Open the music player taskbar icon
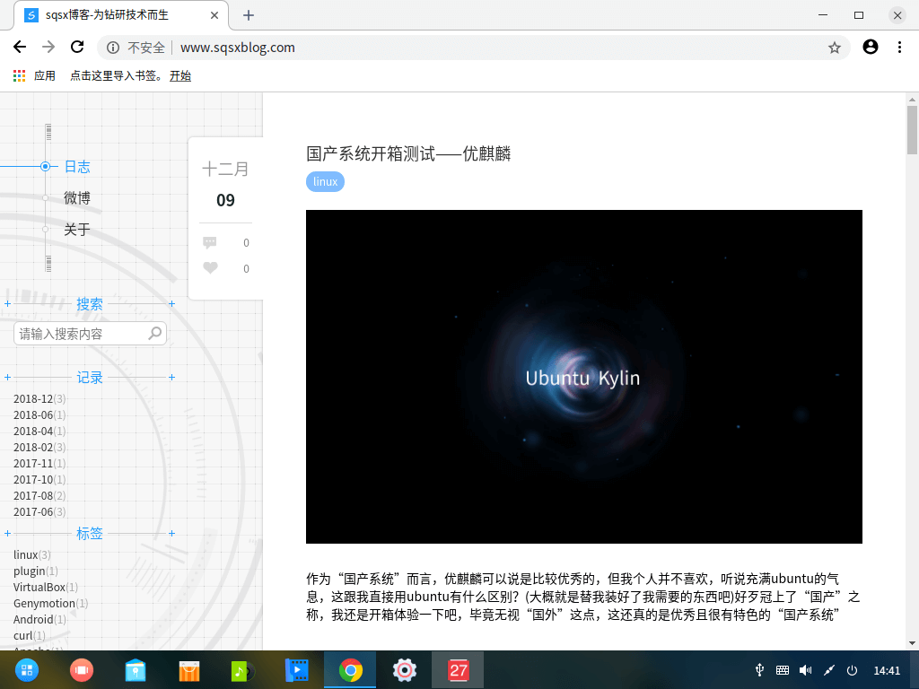Image resolution: width=919 pixels, height=689 pixels. point(243,670)
